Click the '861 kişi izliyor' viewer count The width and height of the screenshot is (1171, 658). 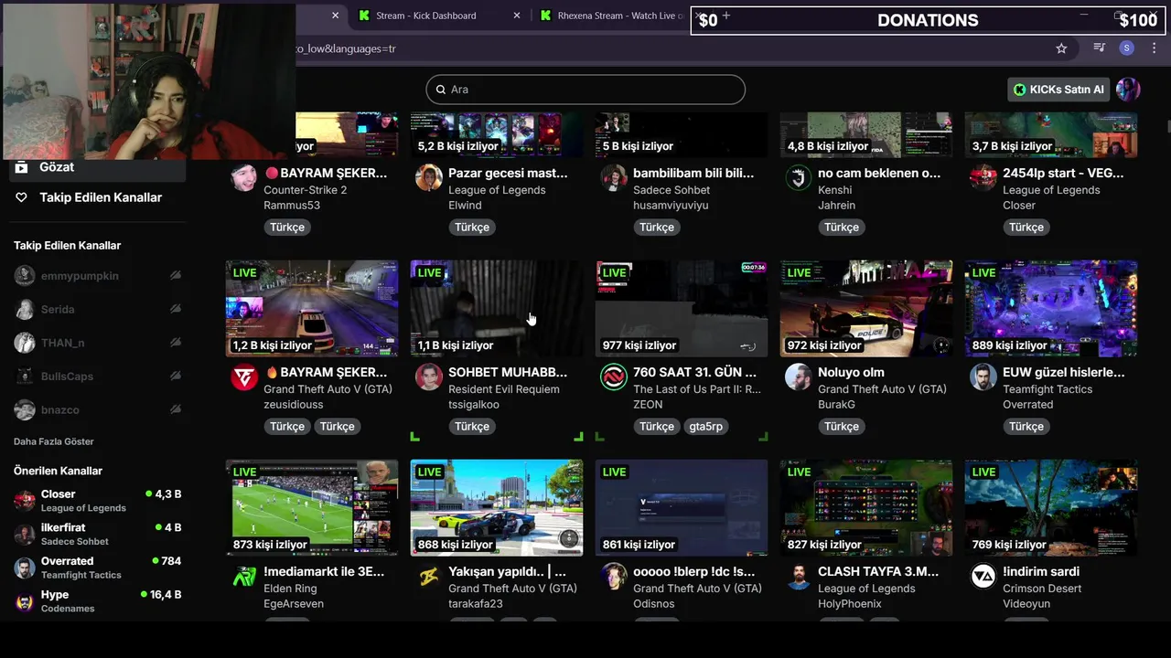[x=639, y=545]
